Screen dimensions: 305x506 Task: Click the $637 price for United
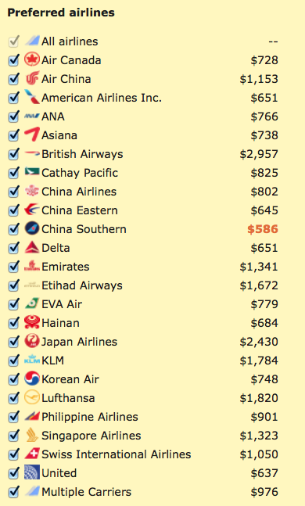click(x=264, y=473)
